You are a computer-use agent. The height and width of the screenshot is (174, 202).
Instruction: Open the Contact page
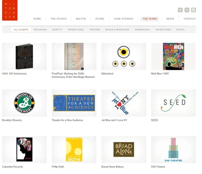click(x=190, y=19)
